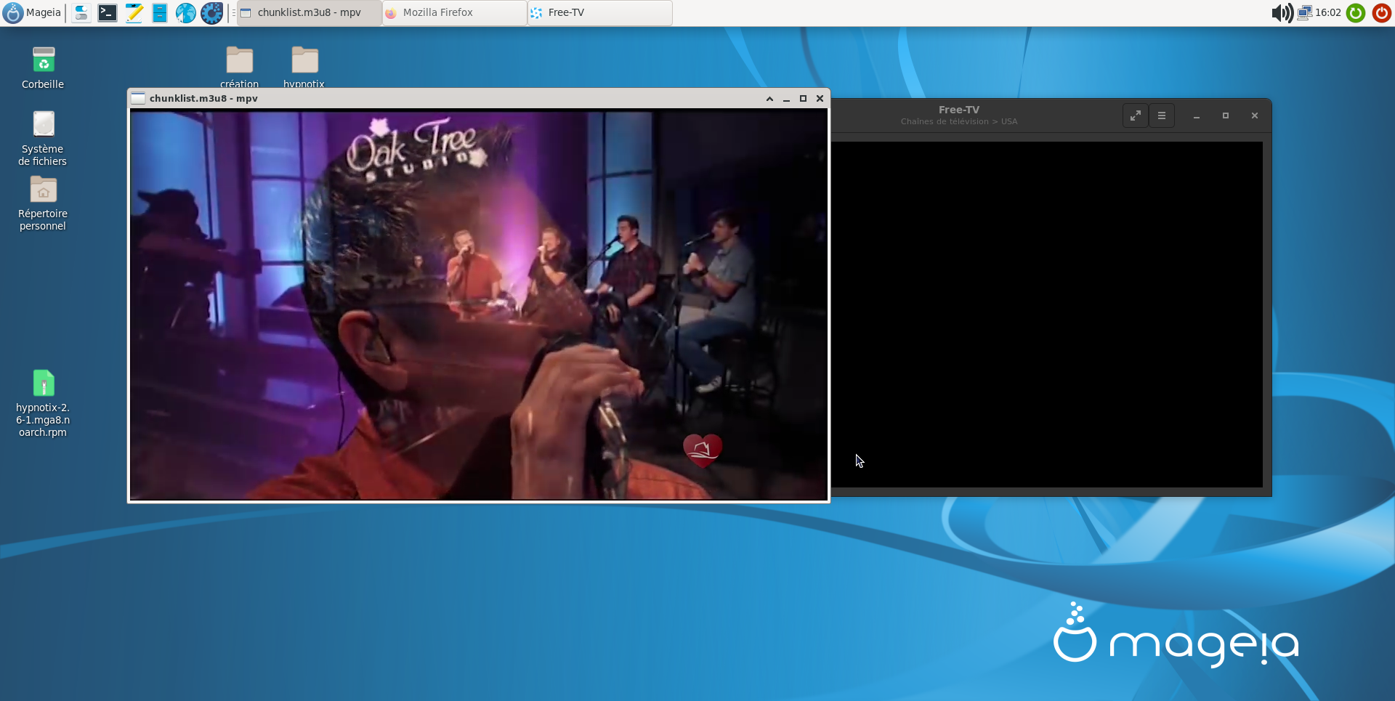Click 'Chaînes de télévision > USA' subtitle

pos(959,121)
